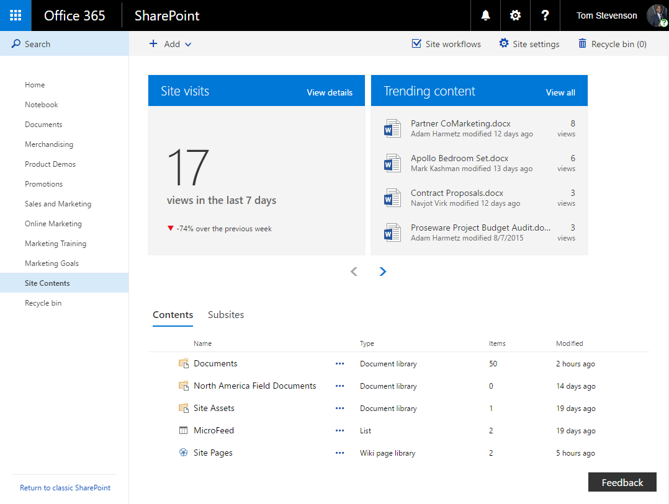This screenshot has height=504, width=669.
Task: Click North America Field Documents library icon
Action: point(184,386)
